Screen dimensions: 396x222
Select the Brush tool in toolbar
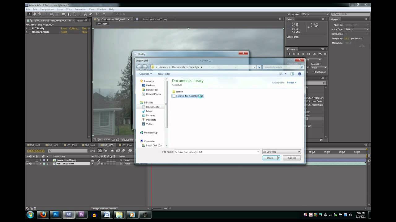pyautogui.click(x=80, y=14)
